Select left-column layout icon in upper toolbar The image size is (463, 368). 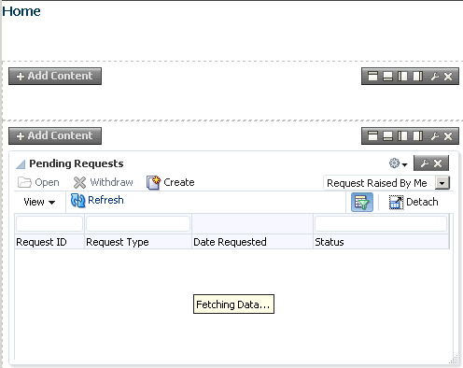coord(402,77)
